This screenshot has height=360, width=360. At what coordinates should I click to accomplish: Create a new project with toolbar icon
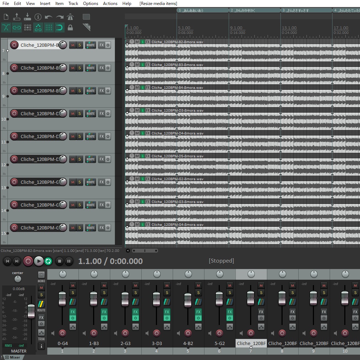click(x=6, y=17)
